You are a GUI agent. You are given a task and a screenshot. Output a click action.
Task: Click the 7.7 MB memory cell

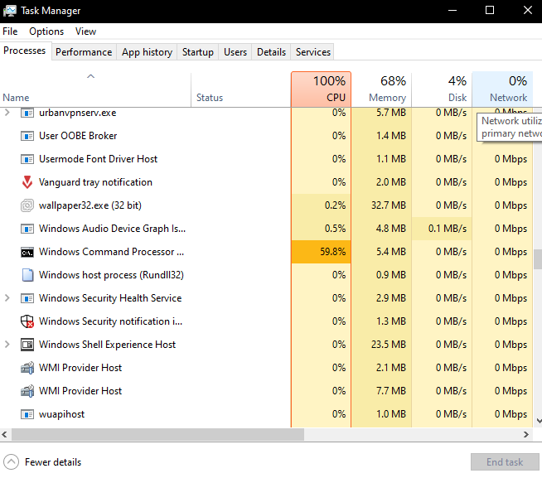click(x=381, y=391)
